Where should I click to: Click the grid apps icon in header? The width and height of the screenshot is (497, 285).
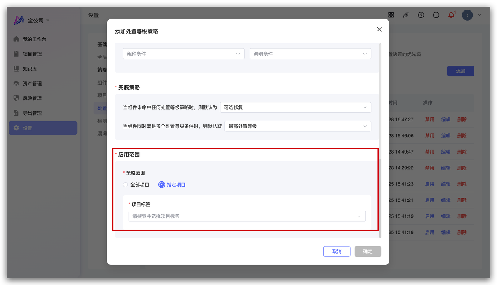coord(391,15)
